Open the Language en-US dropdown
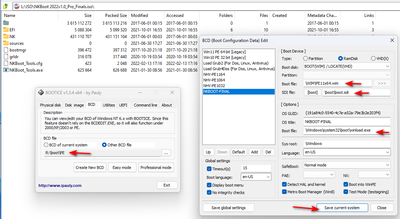Screen dimensions: 400x219 pos(347,152)
